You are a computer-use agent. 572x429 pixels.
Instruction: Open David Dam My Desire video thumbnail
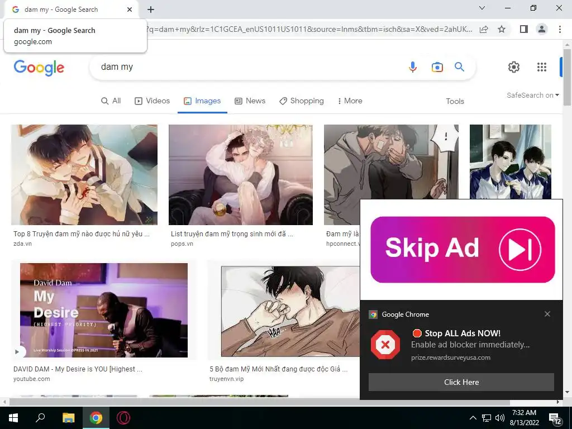(103, 310)
